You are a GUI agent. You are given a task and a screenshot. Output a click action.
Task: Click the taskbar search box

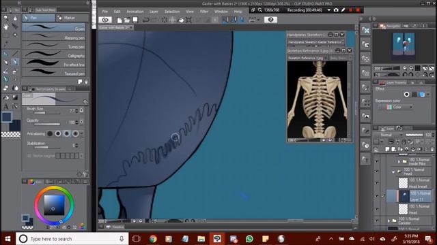[x=72, y=239]
